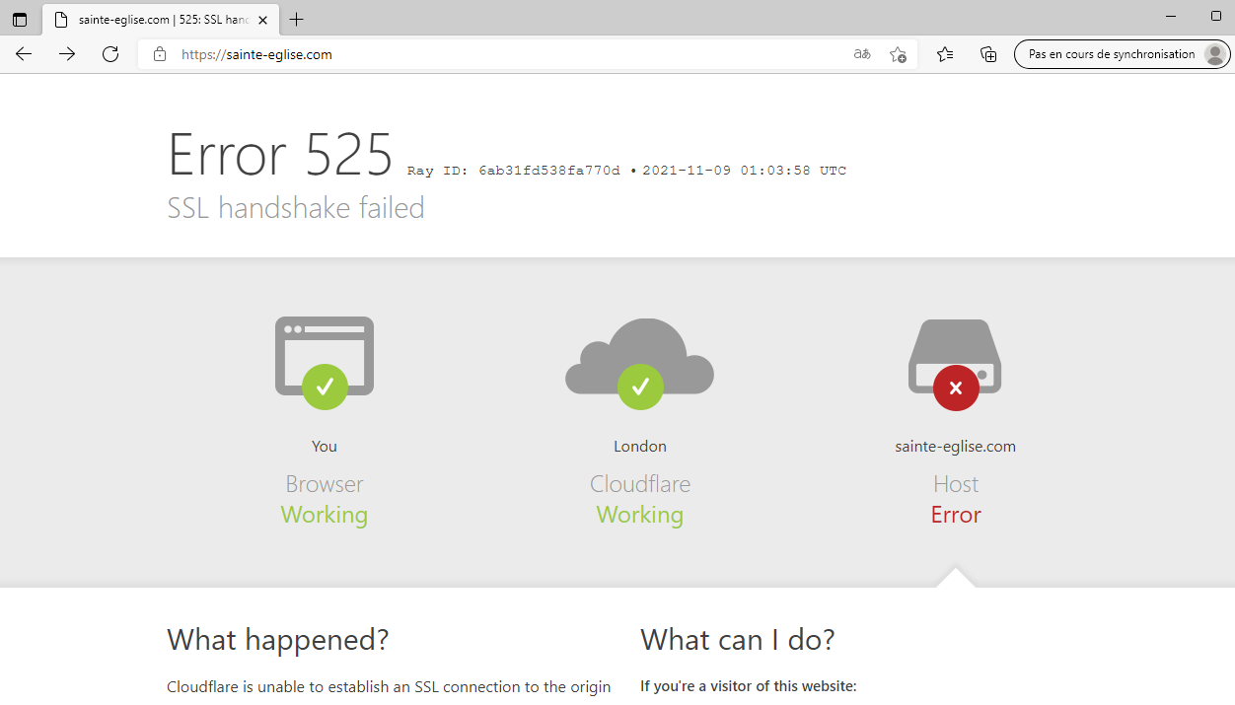1235x705 pixels.
Task: Click the 'Error 525' heading text
Action: (280, 155)
